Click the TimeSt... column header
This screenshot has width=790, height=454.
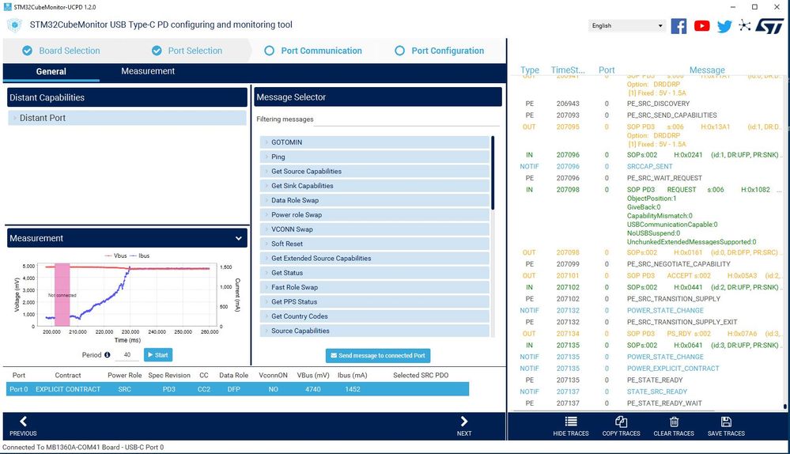[568, 70]
